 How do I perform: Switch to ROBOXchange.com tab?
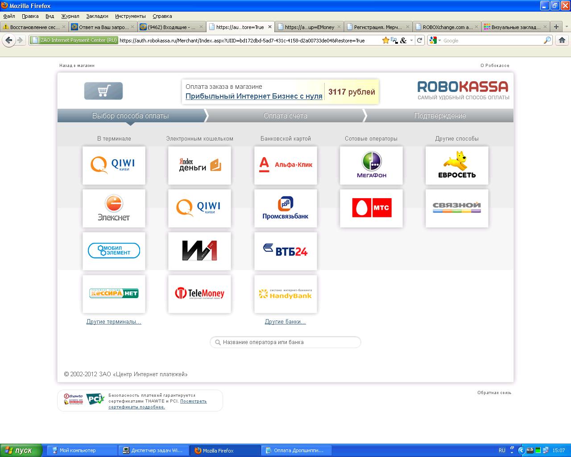447,27
